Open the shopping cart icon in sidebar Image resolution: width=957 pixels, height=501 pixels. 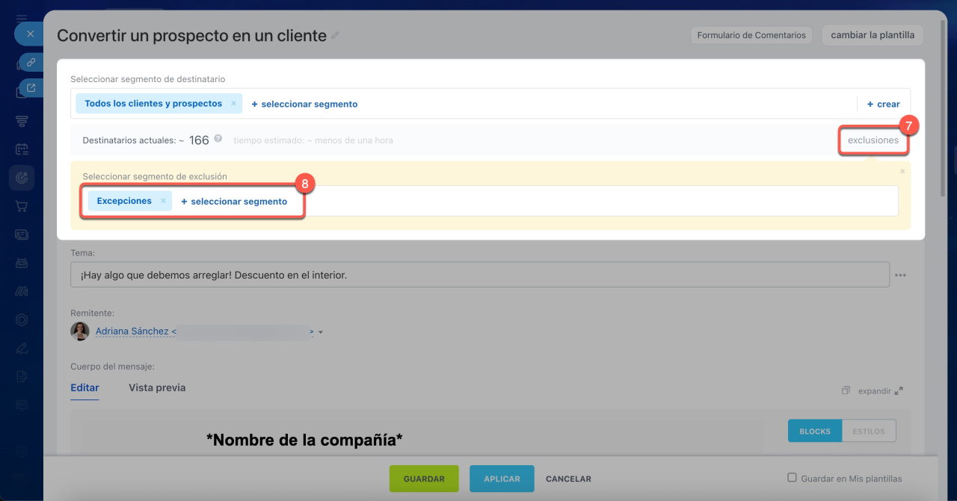coord(22,206)
